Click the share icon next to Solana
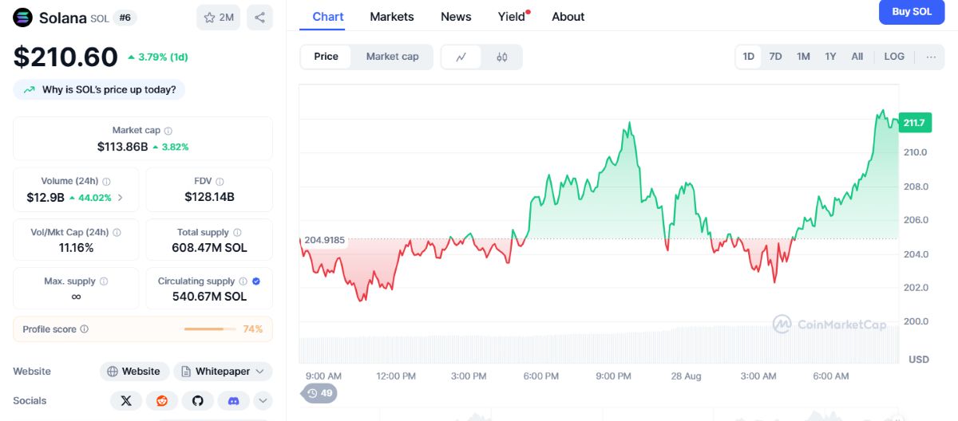 (259, 18)
